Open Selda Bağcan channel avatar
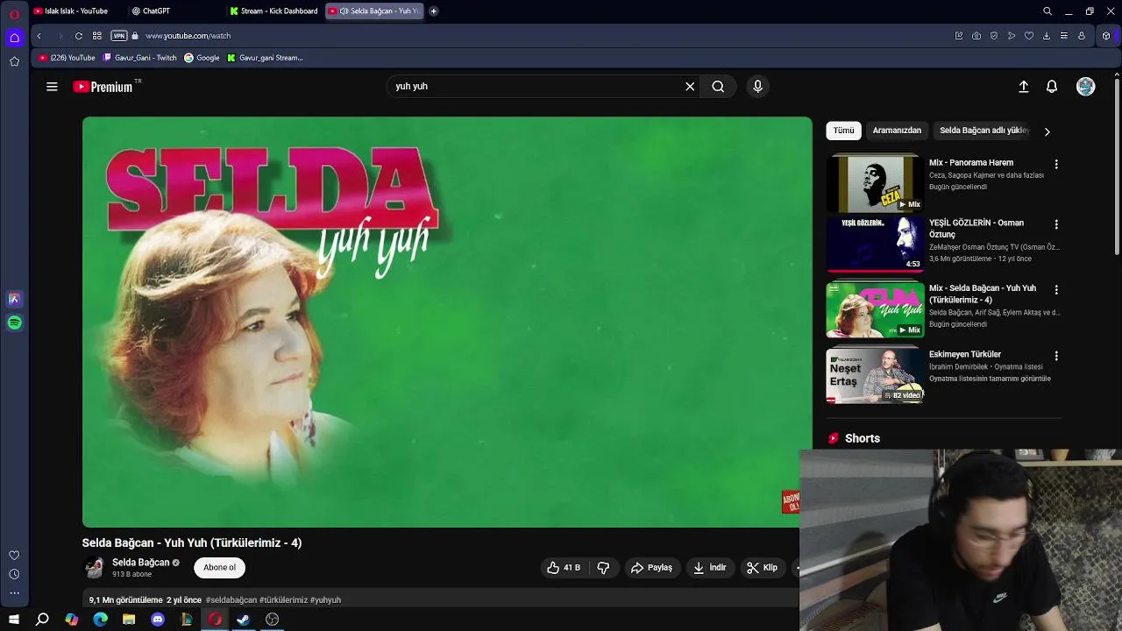Screen dimensions: 1122x631 [94, 568]
